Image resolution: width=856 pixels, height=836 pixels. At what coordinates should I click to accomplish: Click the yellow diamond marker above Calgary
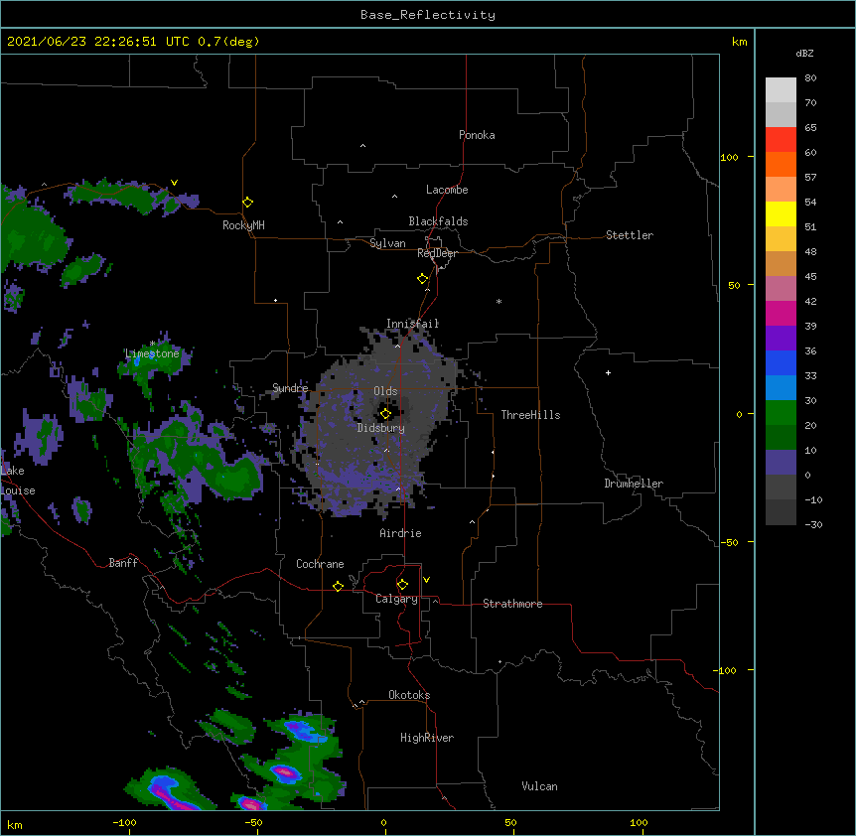(402, 585)
